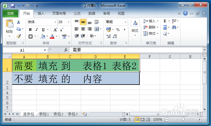
Task: Click the Fill down icon
Action: [x=165, y=27]
